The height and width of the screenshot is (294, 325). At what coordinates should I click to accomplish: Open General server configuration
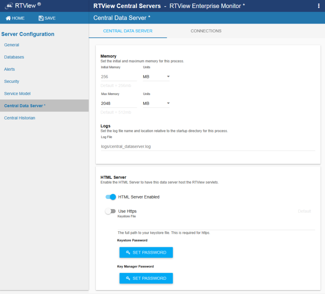pyautogui.click(x=12, y=45)
